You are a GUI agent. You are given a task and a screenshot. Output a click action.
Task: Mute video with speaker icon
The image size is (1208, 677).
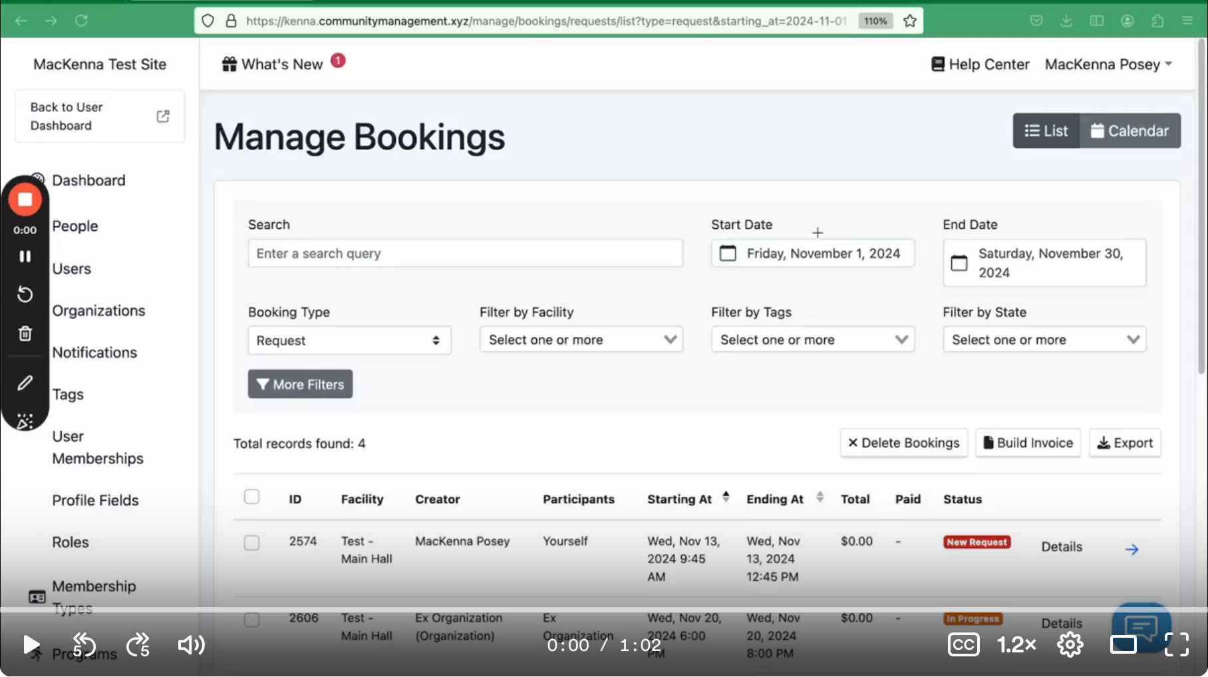point(191,644)
